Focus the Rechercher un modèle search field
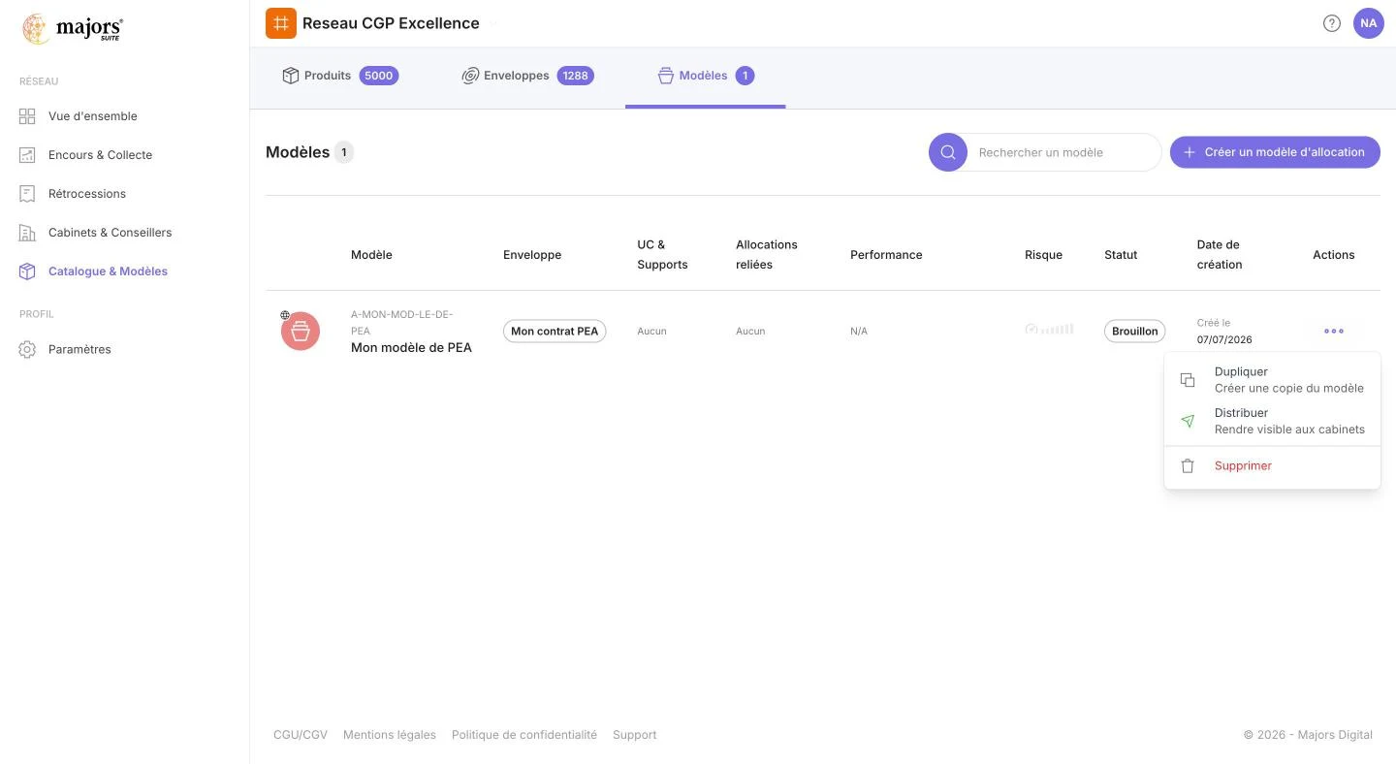Viewport: 1396px width, 764px height. pos(1064,152)
